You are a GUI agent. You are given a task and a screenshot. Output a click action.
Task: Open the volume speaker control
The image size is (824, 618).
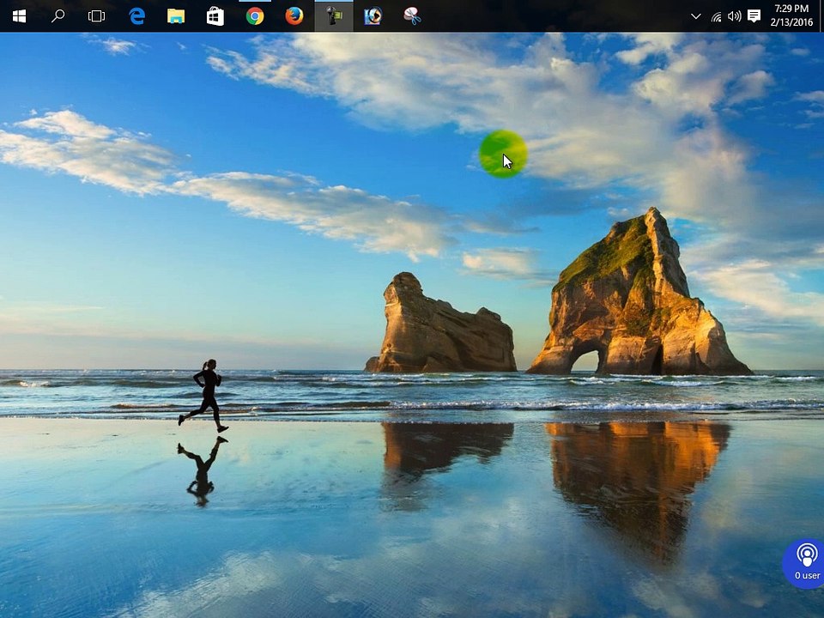pyautogui.click(x=734, y=16)
